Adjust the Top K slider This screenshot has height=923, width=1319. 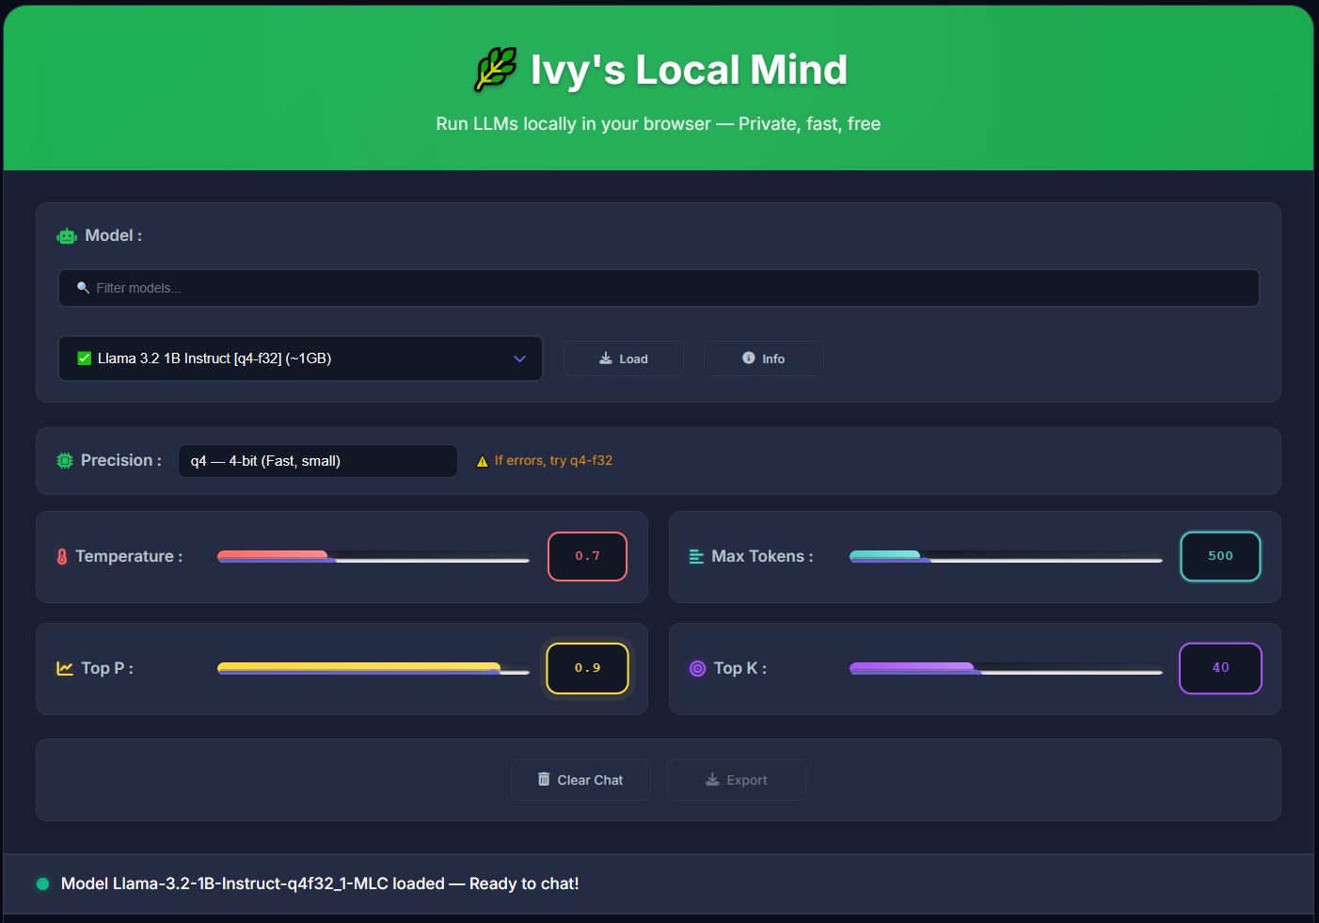pyautogui.click(x=1006, y=668)
